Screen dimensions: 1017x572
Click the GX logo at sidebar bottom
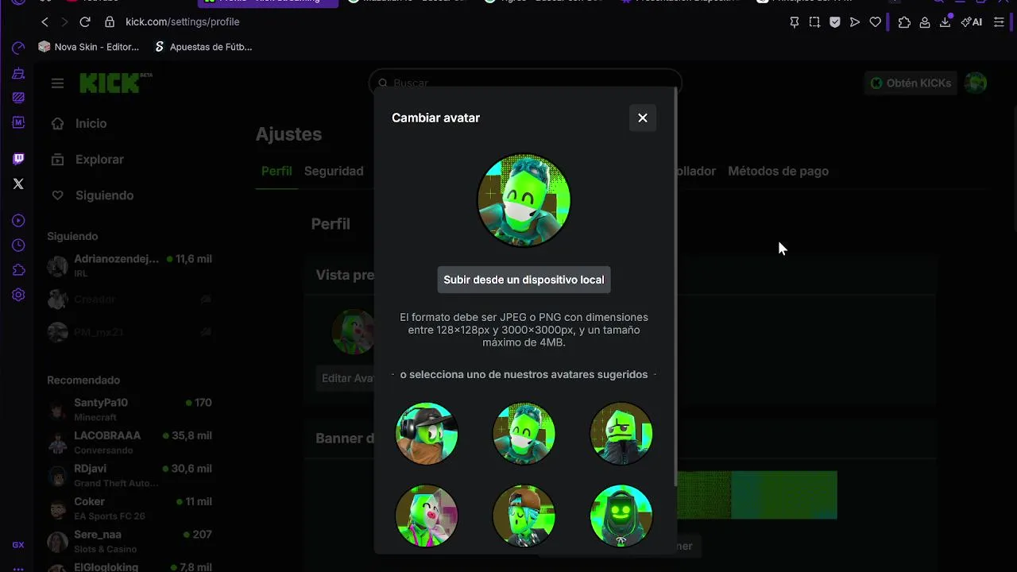coord(18,545)
